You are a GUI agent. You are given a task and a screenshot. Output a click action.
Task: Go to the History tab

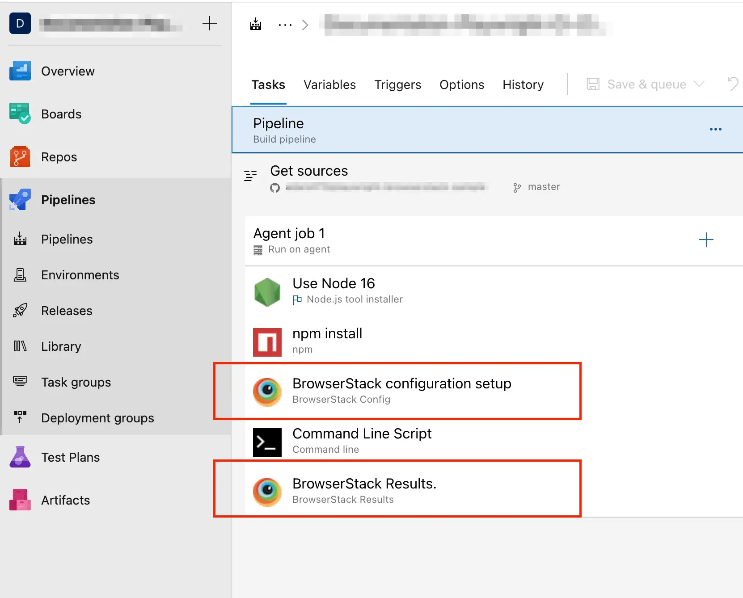[x=523, y=85]
